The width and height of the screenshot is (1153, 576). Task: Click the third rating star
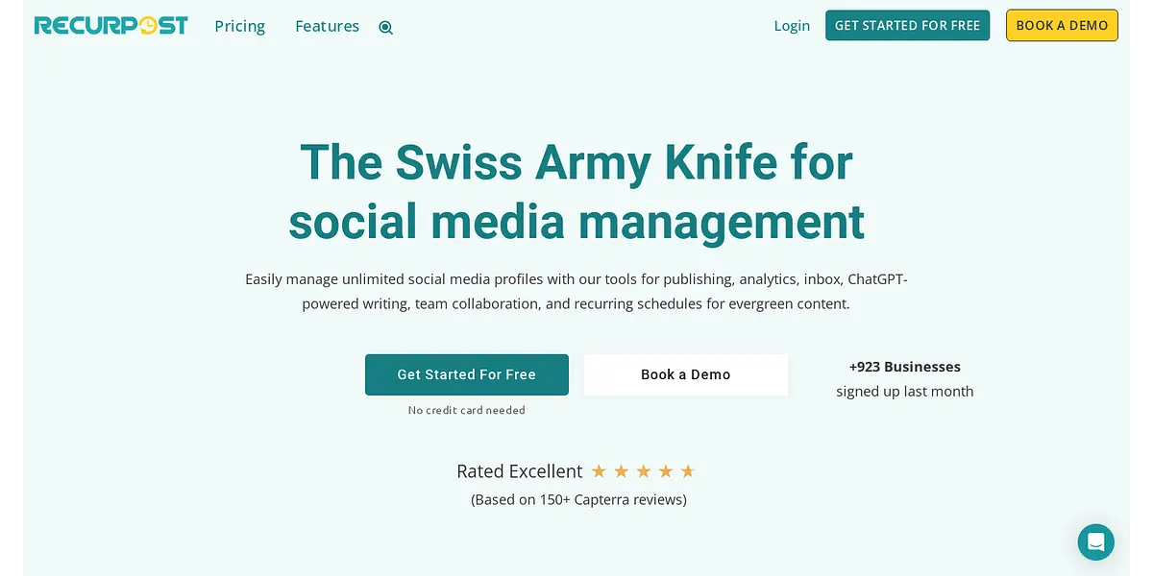pos(643,471)
